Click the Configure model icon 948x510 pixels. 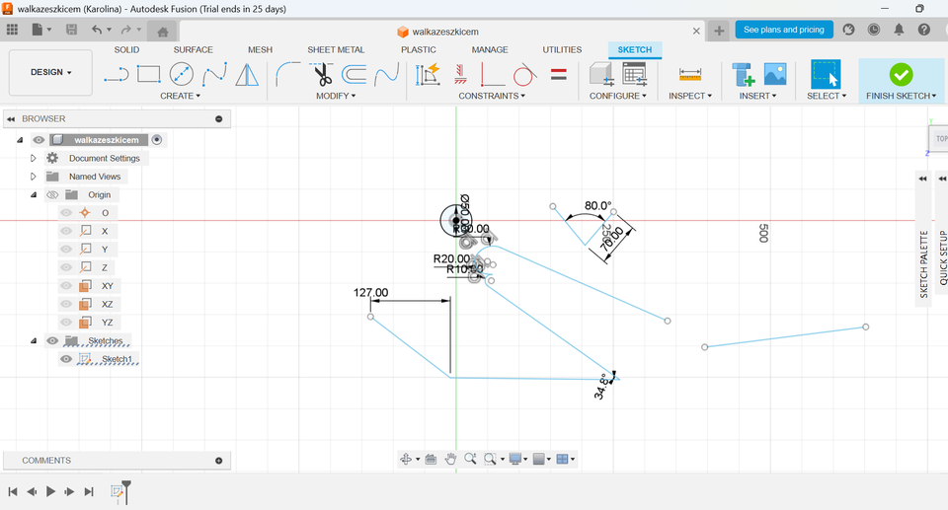[601, 74]
